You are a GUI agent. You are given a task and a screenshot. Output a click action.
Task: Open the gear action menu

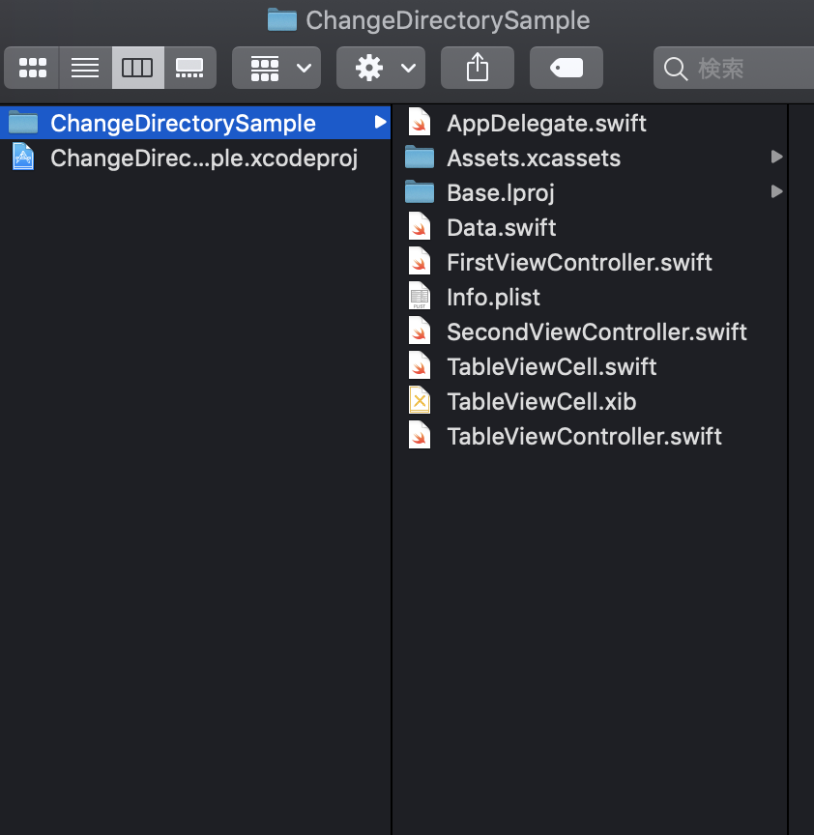pos(381,68)
